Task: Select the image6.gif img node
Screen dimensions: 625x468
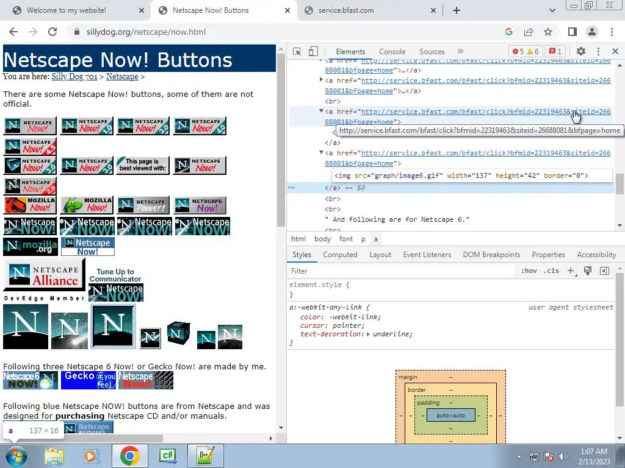Action: point(461,175)
